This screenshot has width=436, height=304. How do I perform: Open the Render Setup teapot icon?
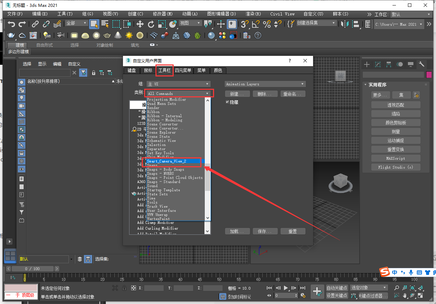[x=11, y=35]
